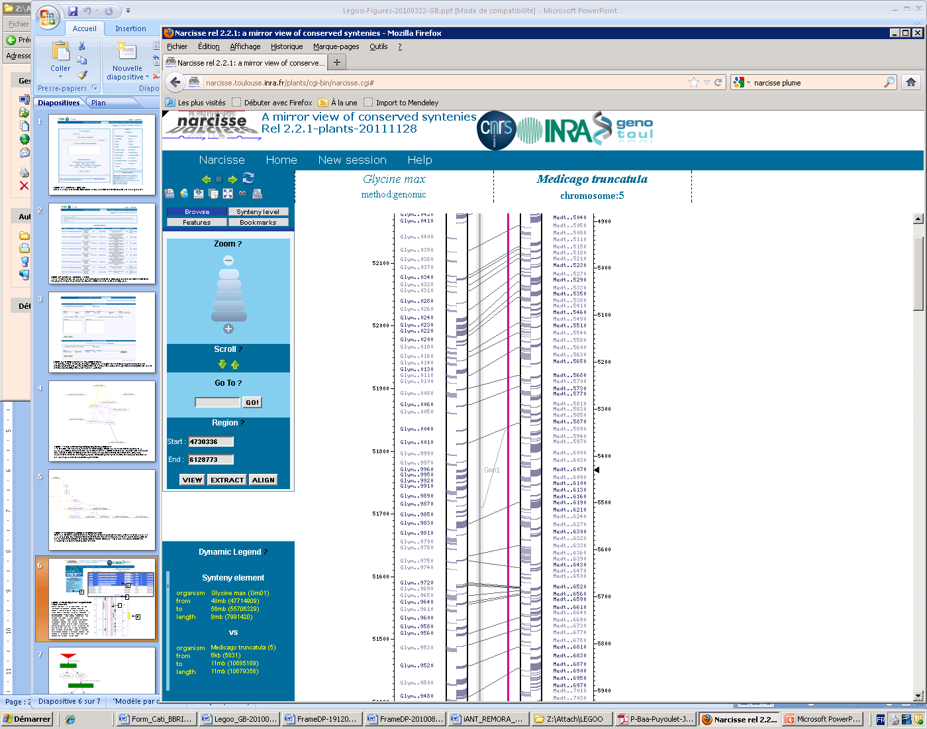Click the ALIGN button in Region
Image resolution: width=927 pixels, height=729 pixels.
pyautogui.click(x=264, y=480)
